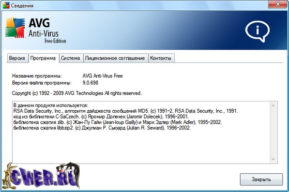Click the version value 9.0.698
The image size is (289, 192).
click(90, 83)
